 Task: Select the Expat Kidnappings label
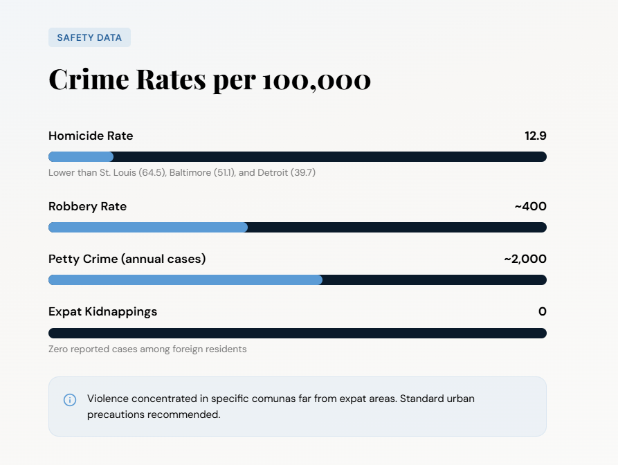[102, 311]
